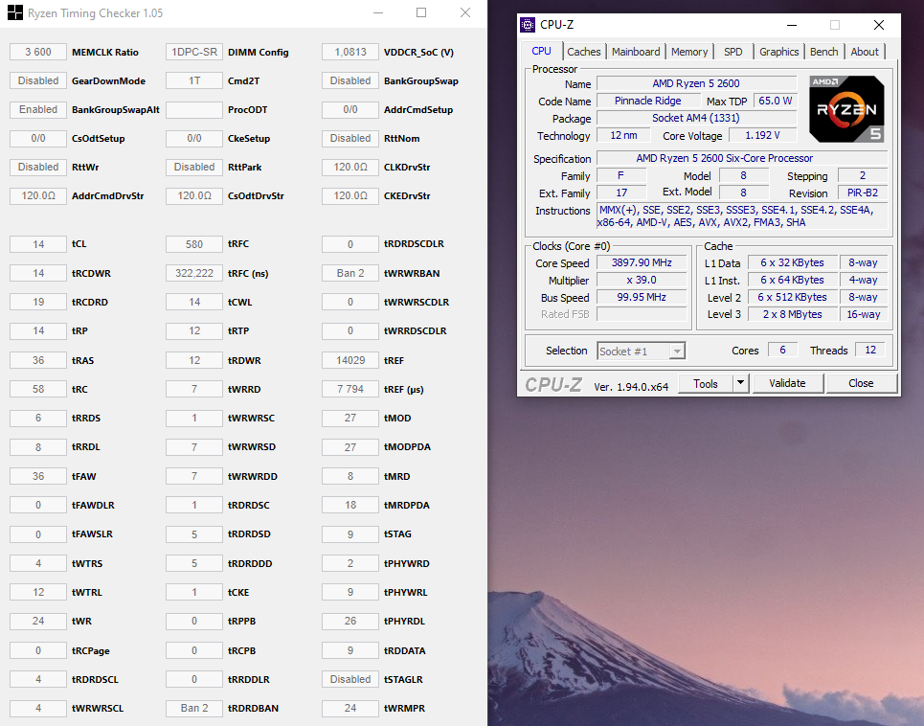Click the tPHYRDL field showing 26
The width and height of the screenshot is (924, 726).
pos(350,621)
